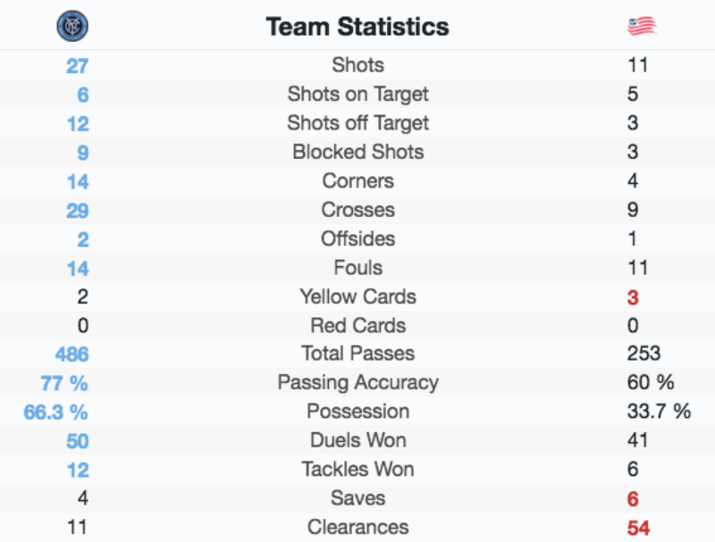Select the Tackles Won label
The image size is (715, 542).
tap(358, 469)
